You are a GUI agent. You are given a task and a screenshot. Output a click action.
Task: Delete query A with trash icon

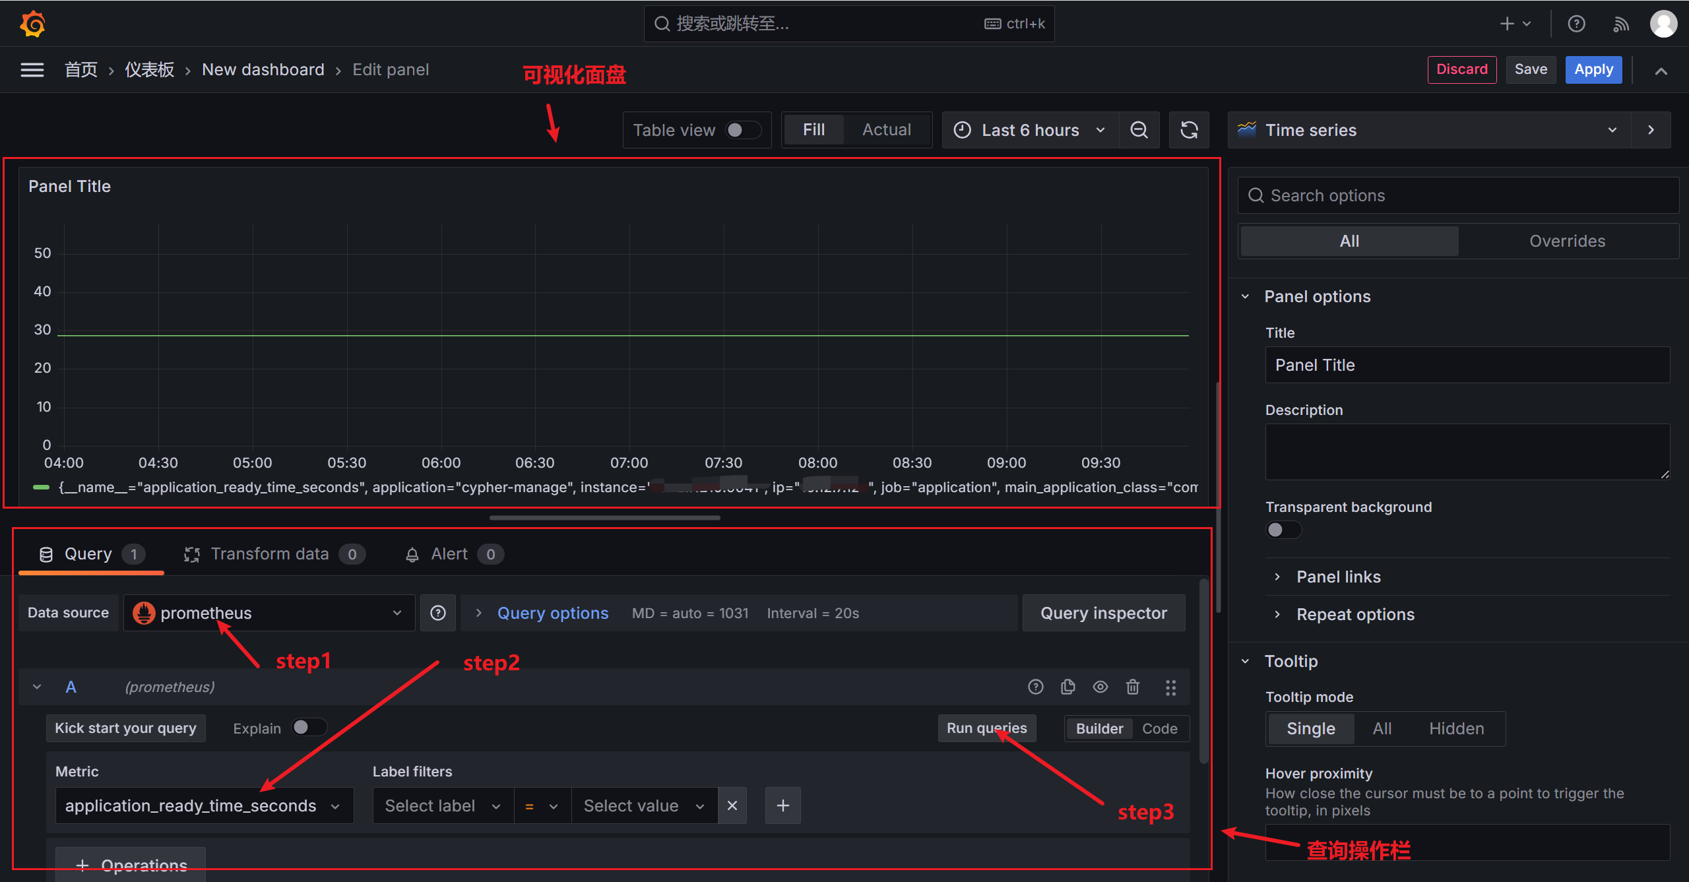click(1132, 687)
